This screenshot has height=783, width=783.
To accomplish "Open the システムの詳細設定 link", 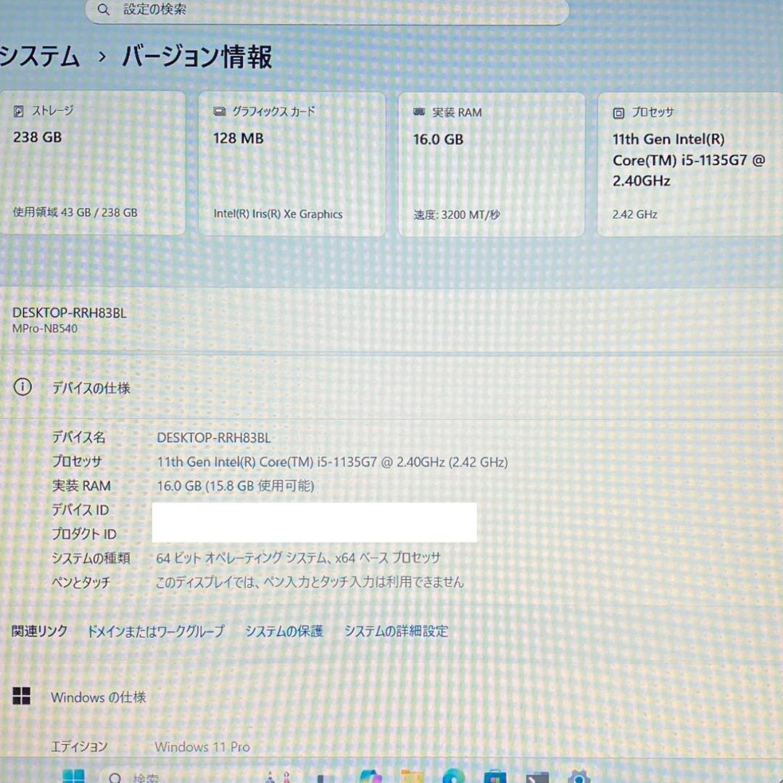I will tap(397, 631).
